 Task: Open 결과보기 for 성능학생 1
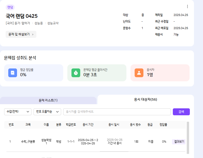(179, 142)
